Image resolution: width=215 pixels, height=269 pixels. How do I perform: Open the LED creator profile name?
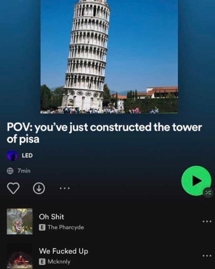27,155
